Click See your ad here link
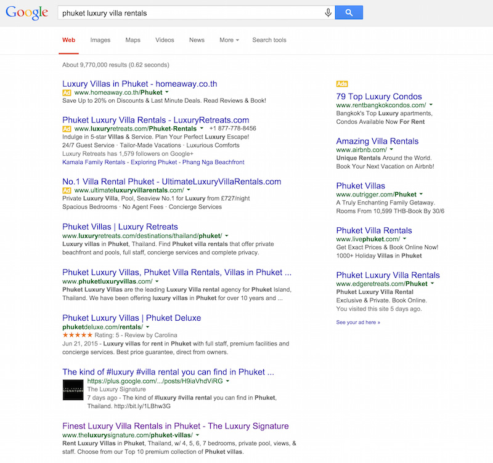 click(x=358, y=322)
